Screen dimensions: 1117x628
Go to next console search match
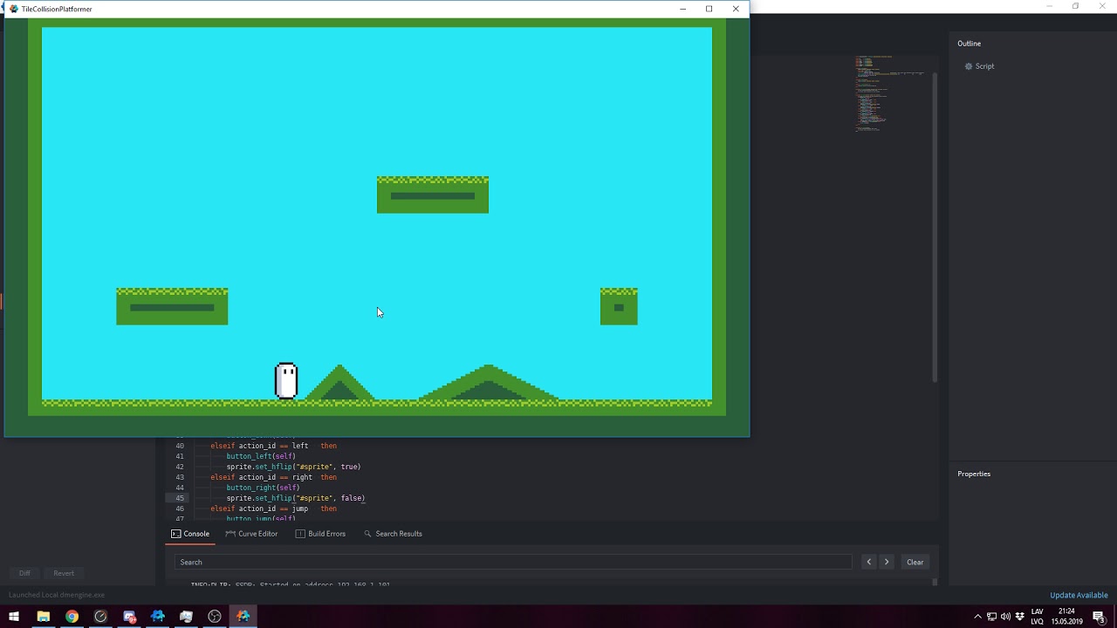pos(887,562)
